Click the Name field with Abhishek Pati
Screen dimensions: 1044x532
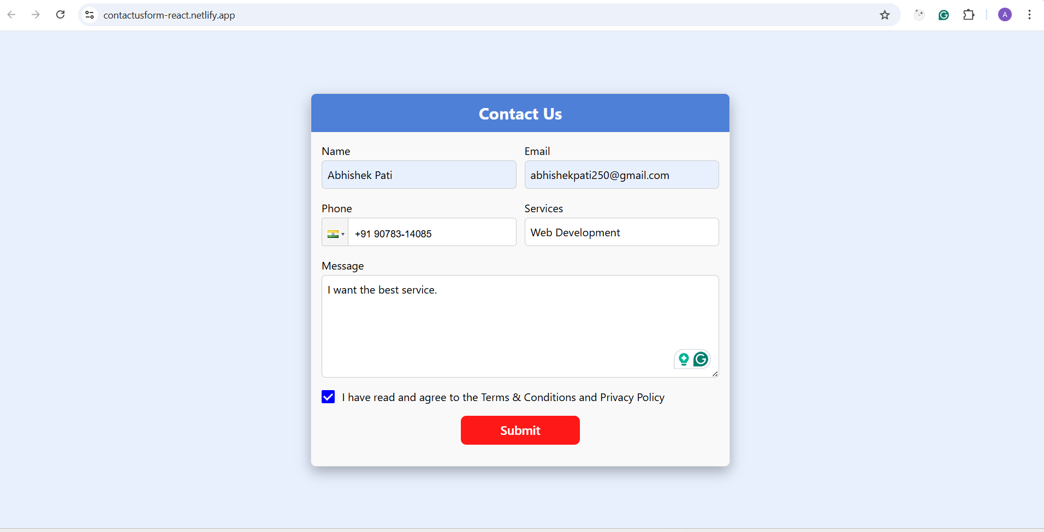[x=419, y=175]
